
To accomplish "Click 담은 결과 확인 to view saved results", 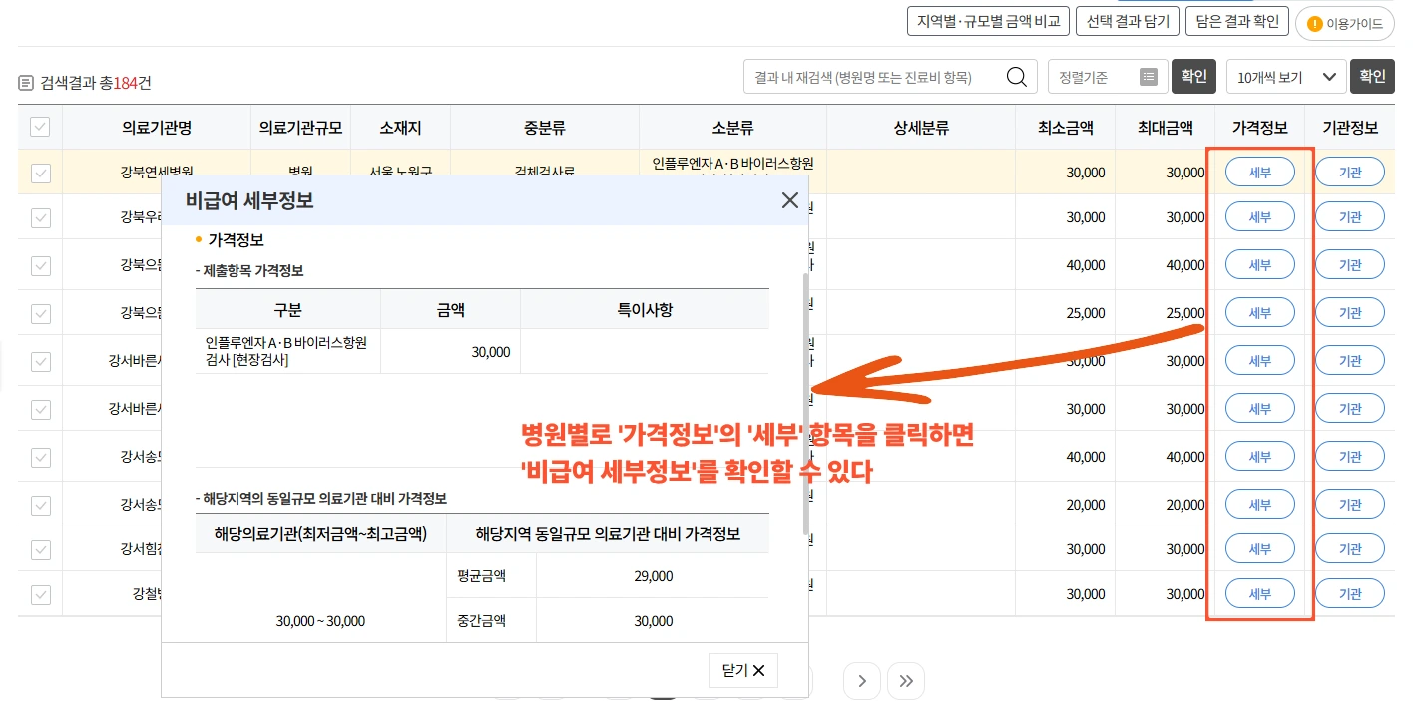I will click(1237, 20).
